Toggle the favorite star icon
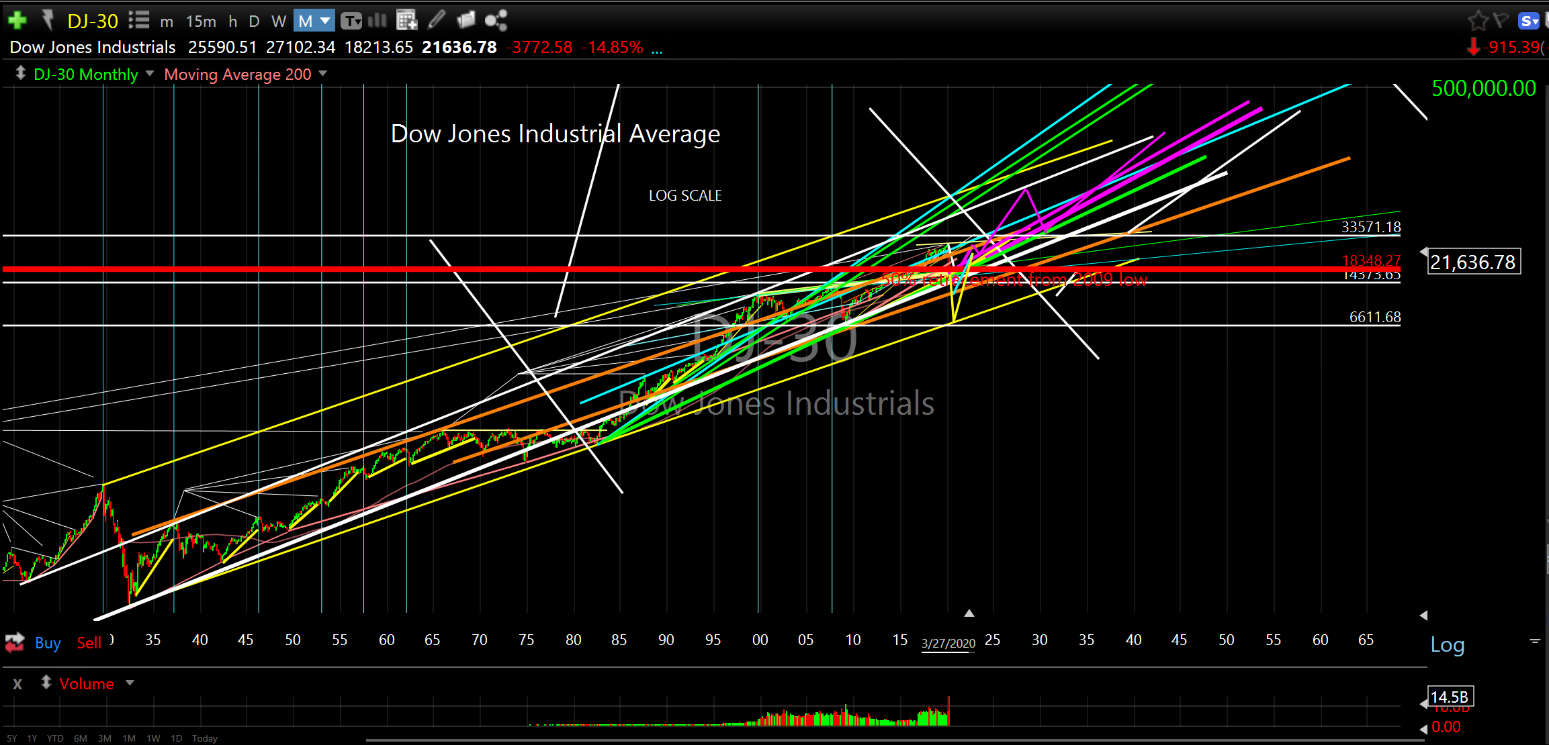Image resolution: width=1549 pixels, height=745 pixels. (1477, 21)
